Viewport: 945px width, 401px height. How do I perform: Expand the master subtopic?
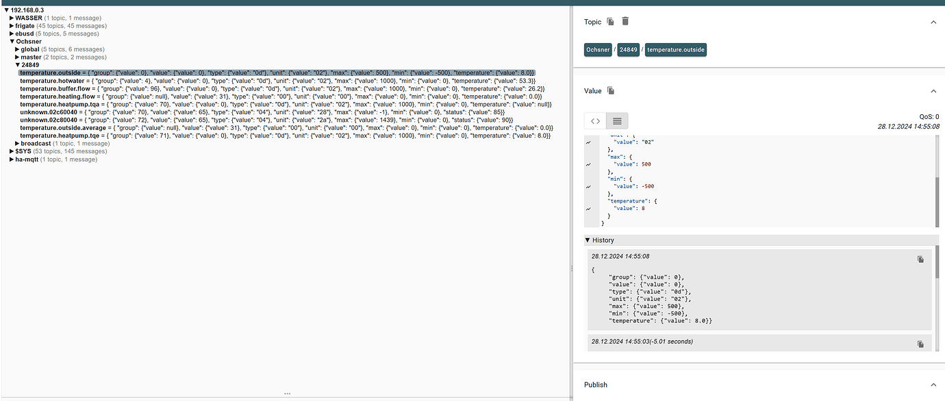[17, 57]
